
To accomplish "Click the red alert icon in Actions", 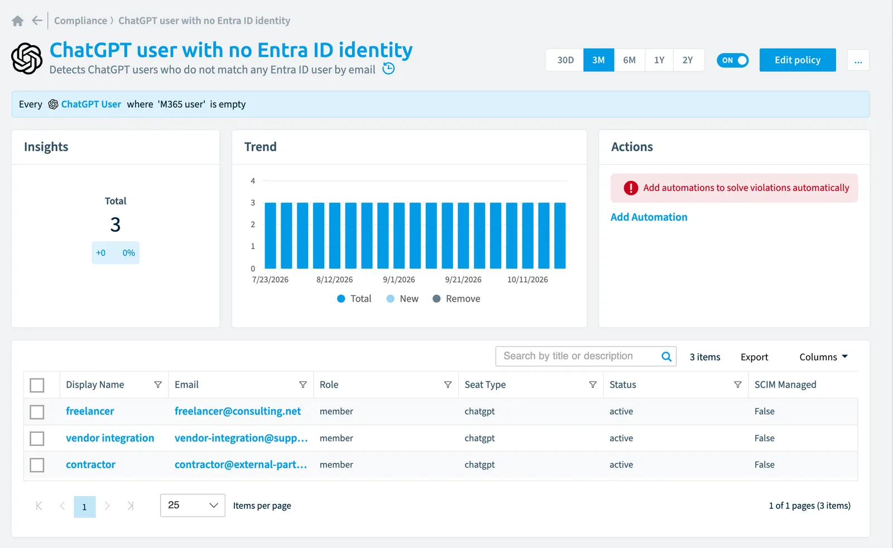I will coord(631,188).
